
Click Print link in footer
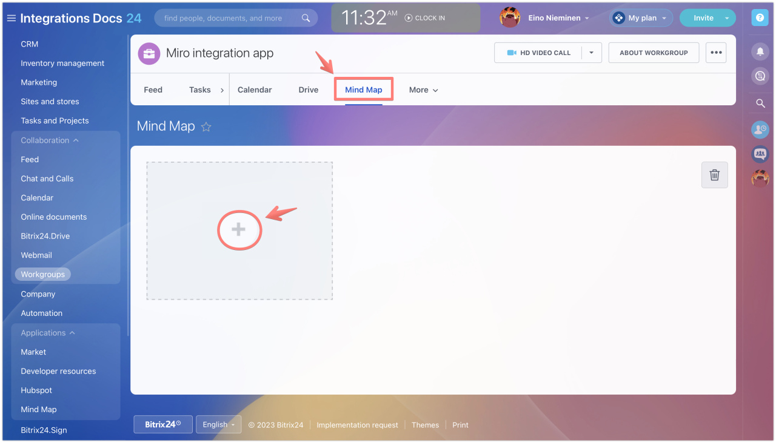tap(460, 425)
